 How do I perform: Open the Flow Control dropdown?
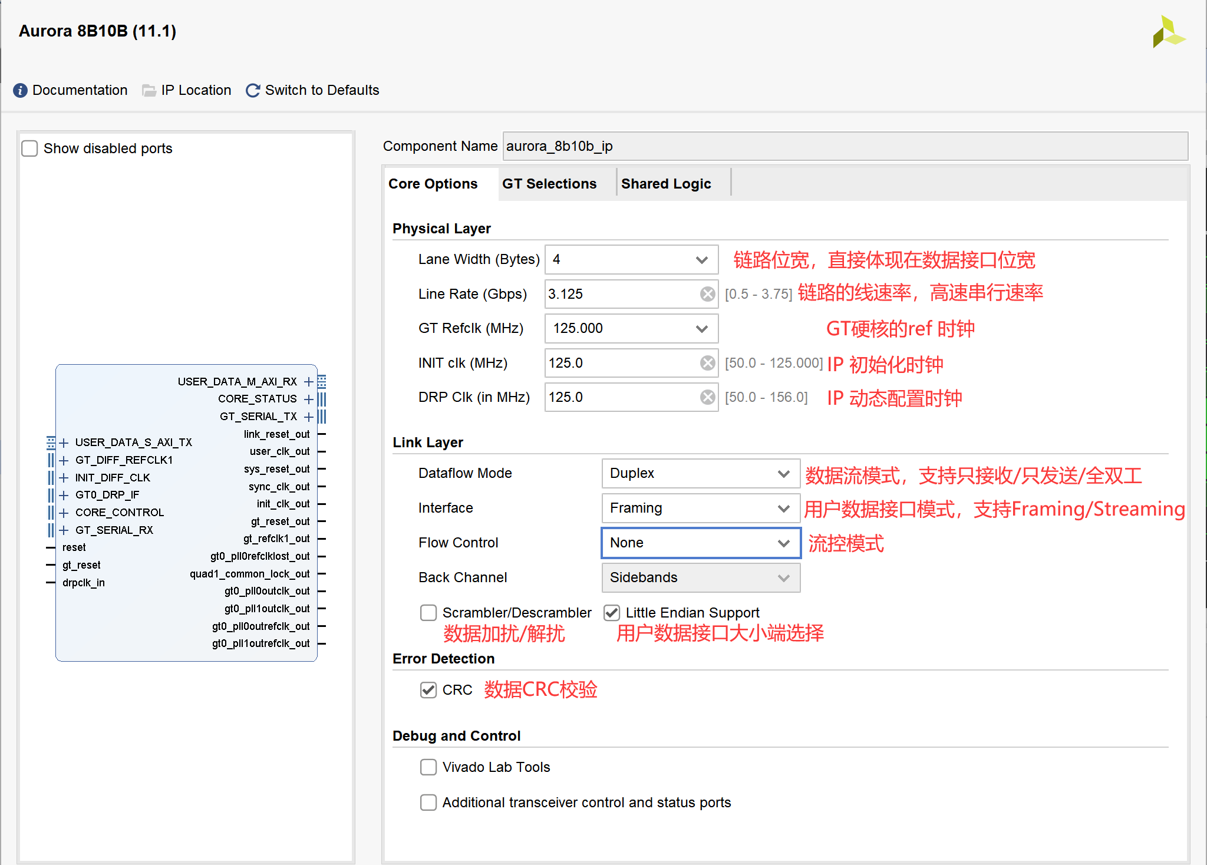tap(783, 543)
